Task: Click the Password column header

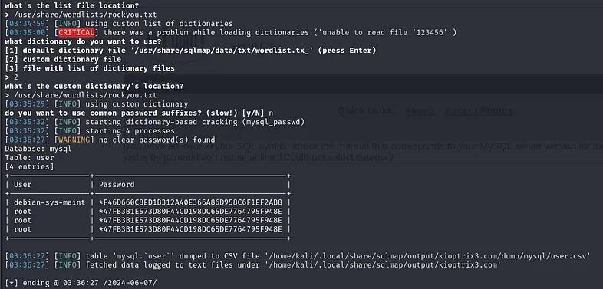Action: click(117, 185)
